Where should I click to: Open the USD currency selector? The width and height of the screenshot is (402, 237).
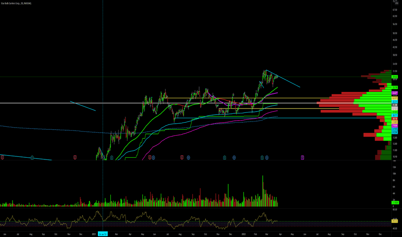397,3
